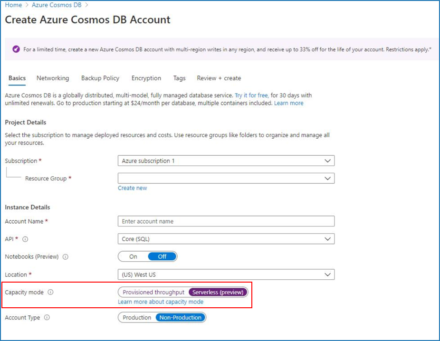Screen dimensions: 440x341
Task: Click info icon beside Notebooks (Preview)
Action: point(66,257)
